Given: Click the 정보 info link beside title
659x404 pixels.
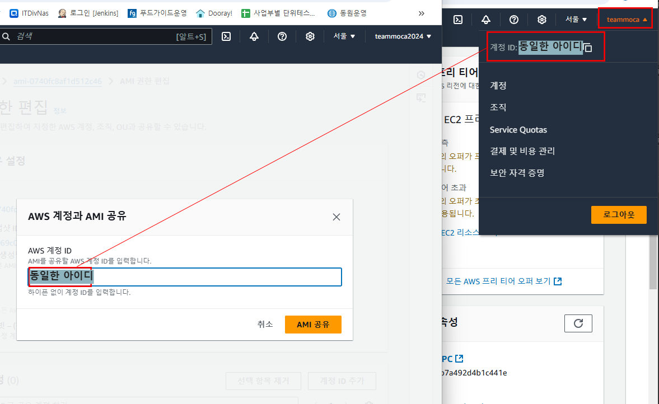Looking at the screenshot, I should click(60, 111).
